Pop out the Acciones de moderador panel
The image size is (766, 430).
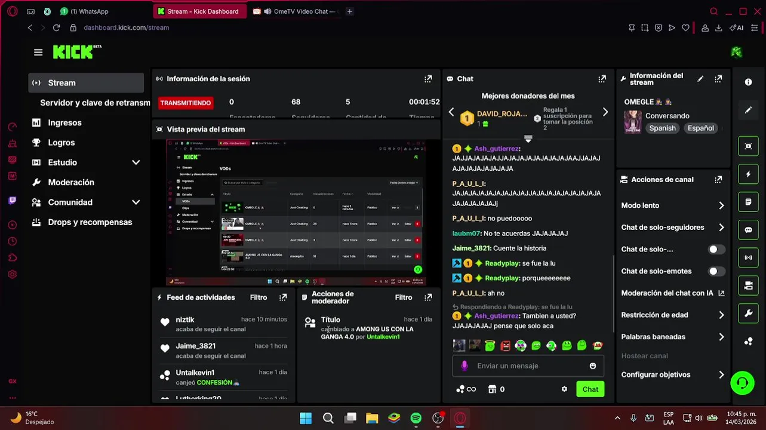[428, 297]
